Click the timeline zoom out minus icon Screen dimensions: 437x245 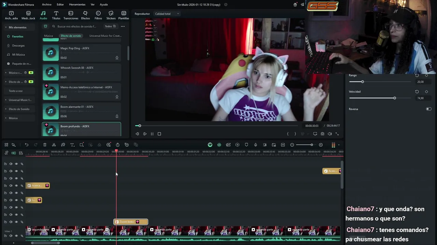click(x=292, y=145)
